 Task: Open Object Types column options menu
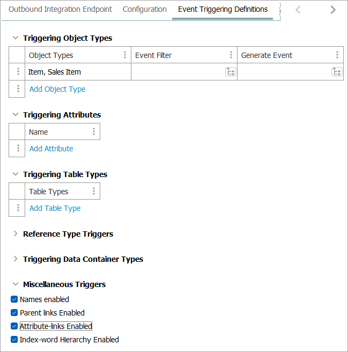[125, 55]
